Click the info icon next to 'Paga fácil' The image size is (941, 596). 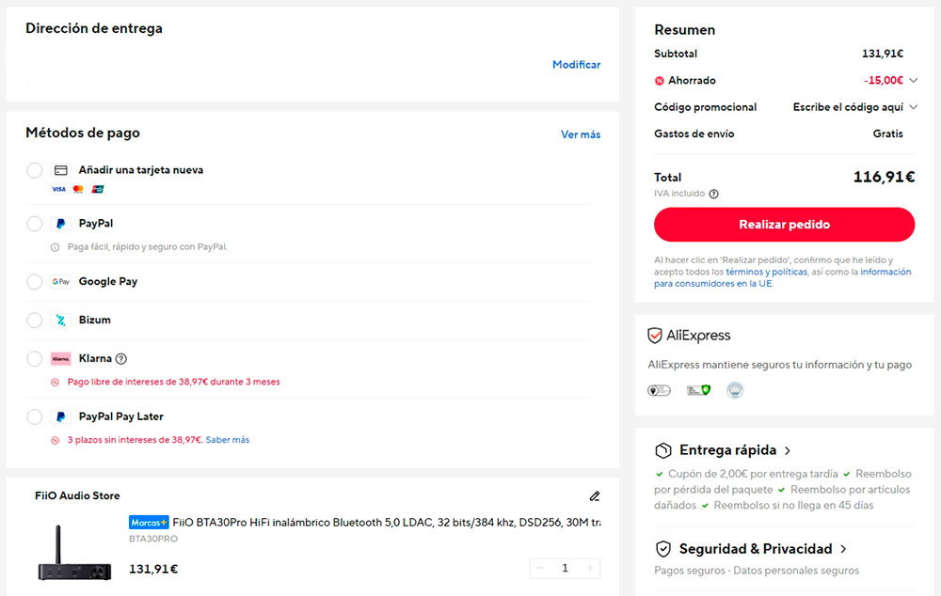(56, 247)
